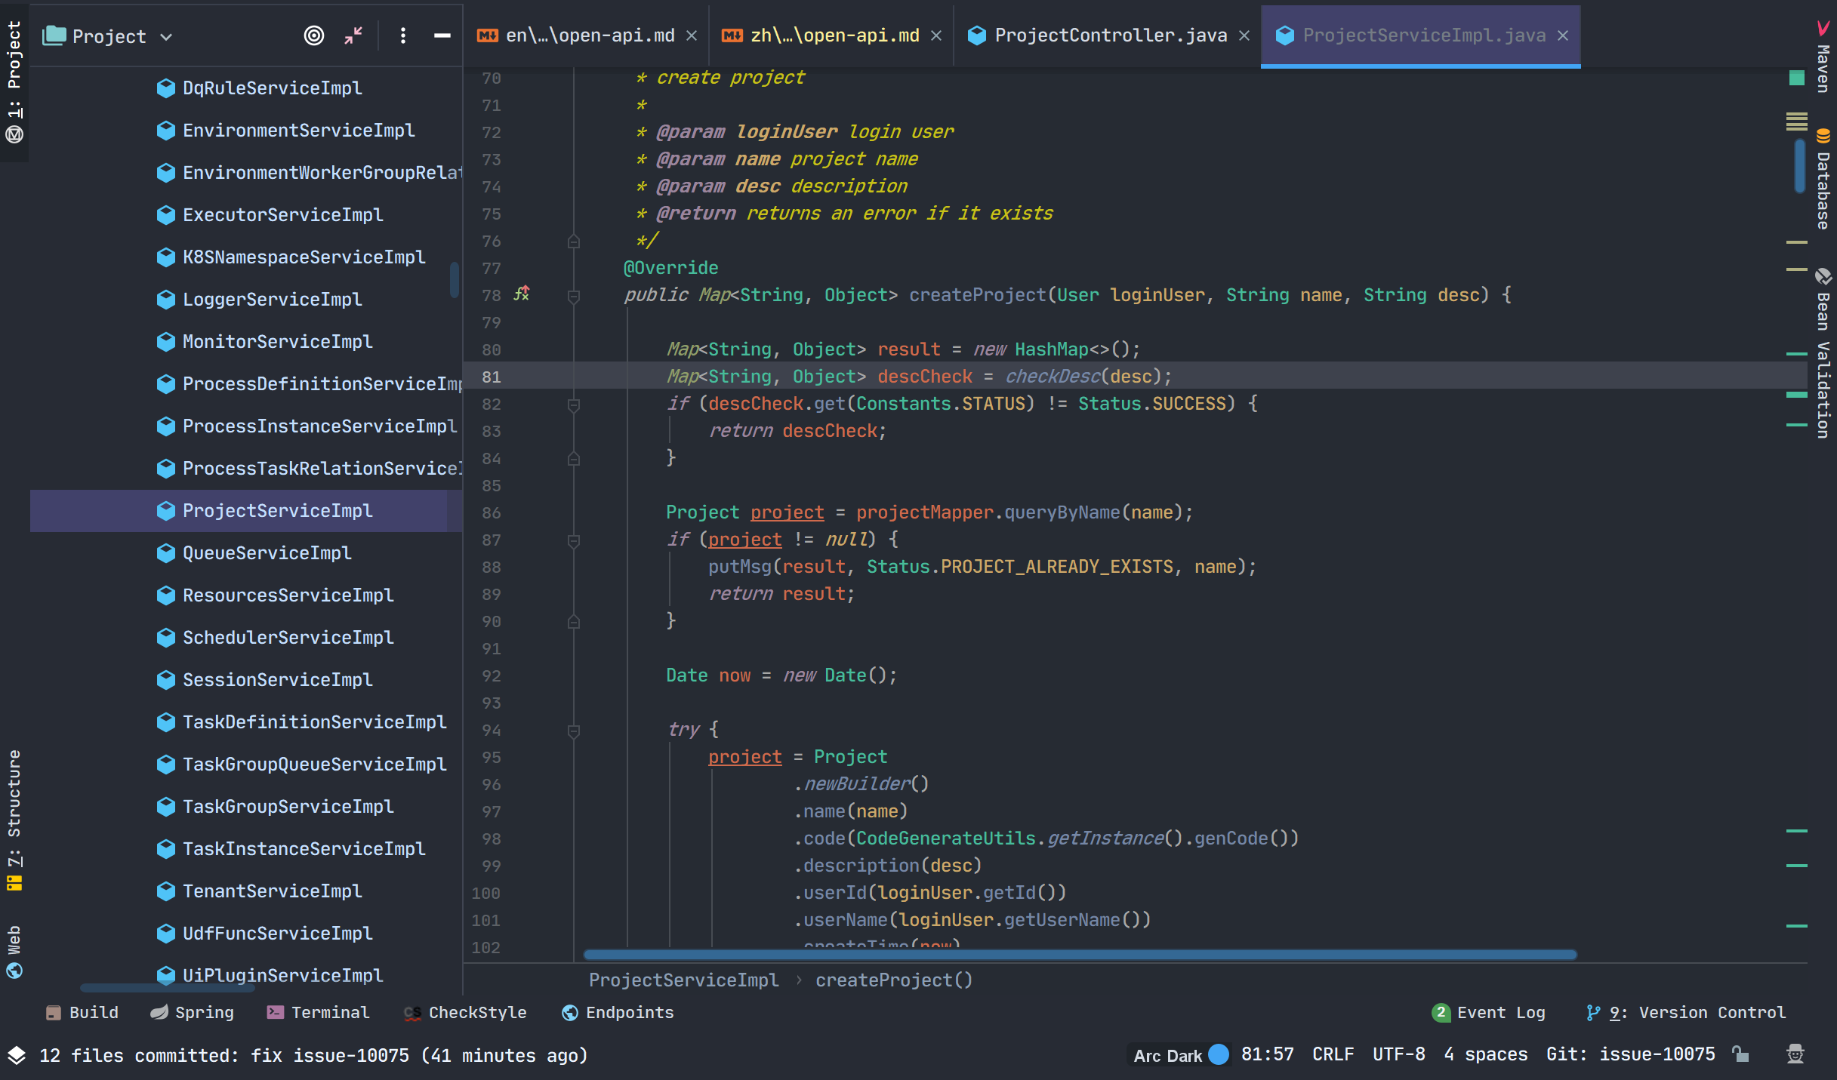Toggle Always Select Opened File in Project panel
This screenshot has height=1080, width=1837.
pyautogui.click(x=315, y=35)
